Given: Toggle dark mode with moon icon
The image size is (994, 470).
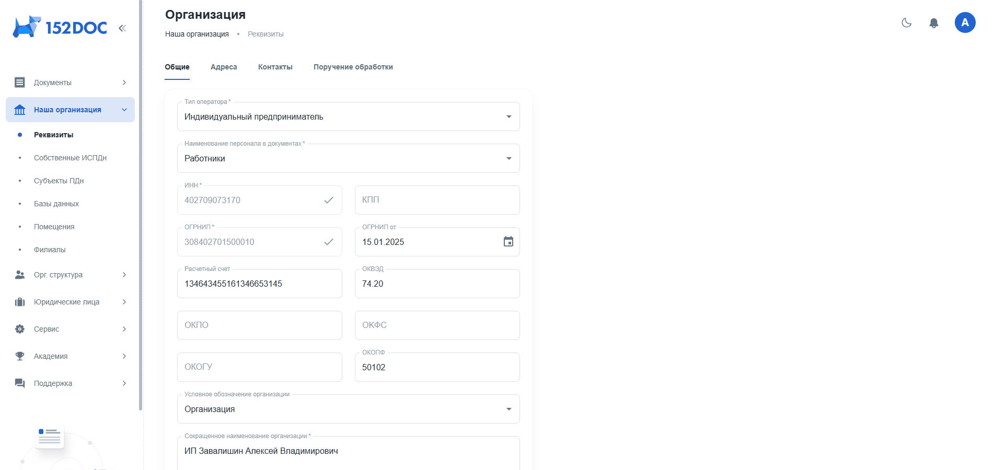Looking at the screenshot, I should click(x=907, y=23).
